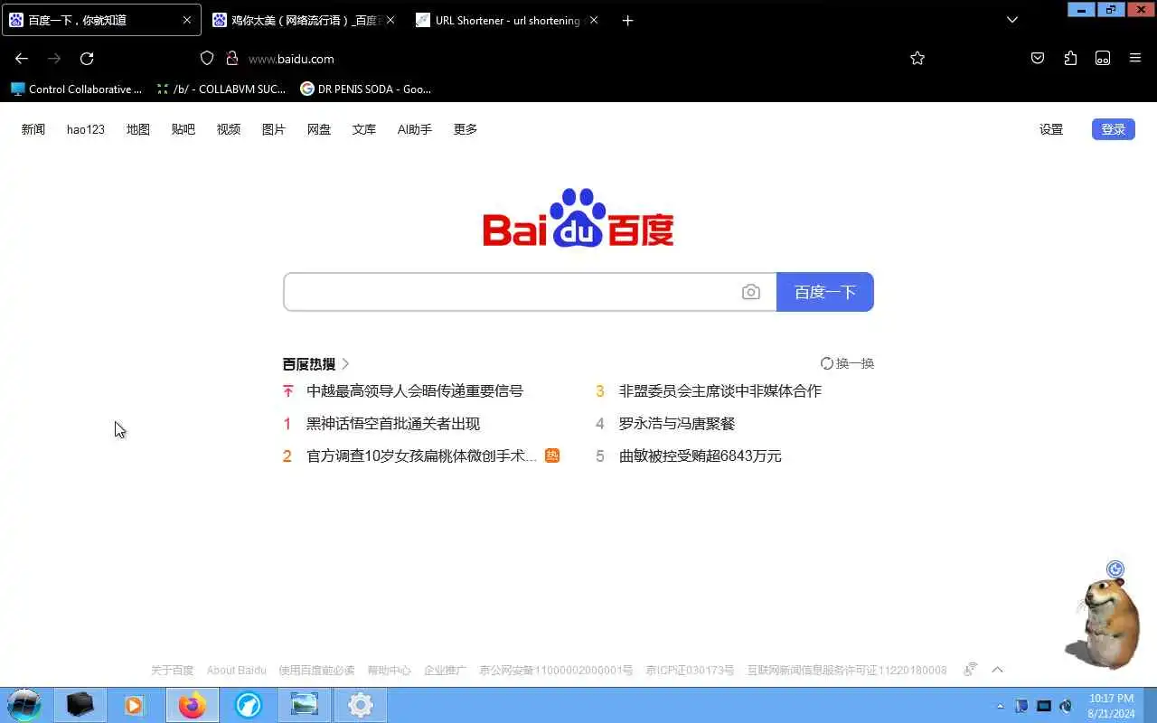Click the hamster mascot in corner

point(1105,624)
